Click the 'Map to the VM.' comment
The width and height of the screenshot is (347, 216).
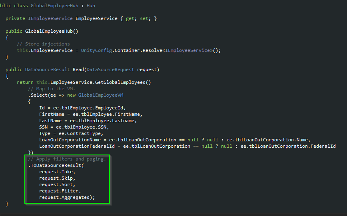point(52,89)
